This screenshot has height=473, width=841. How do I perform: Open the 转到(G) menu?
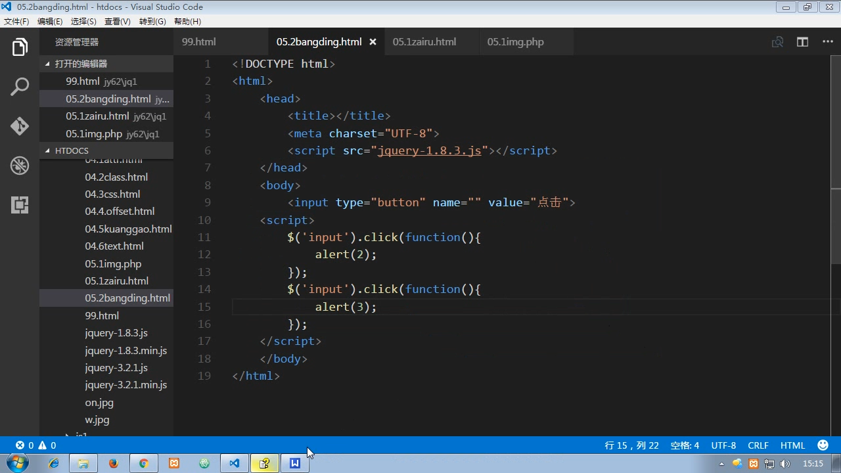(152, 21)
